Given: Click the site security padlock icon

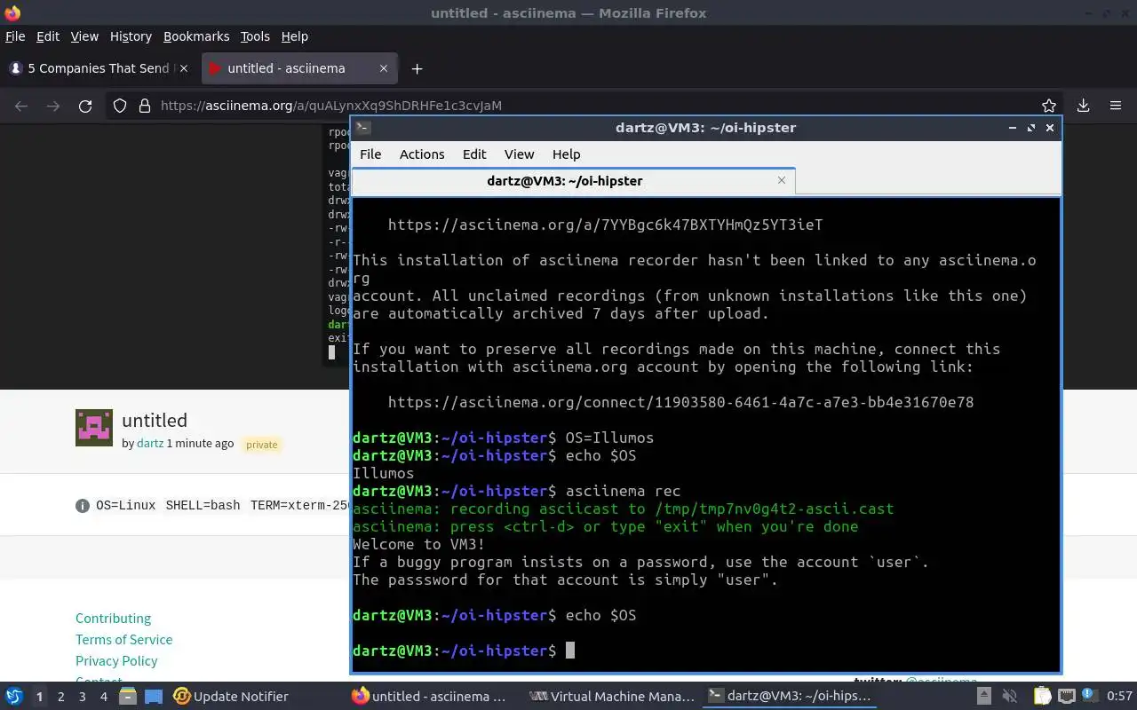Looking at the screenshot, I should click(x=145, y=106).
